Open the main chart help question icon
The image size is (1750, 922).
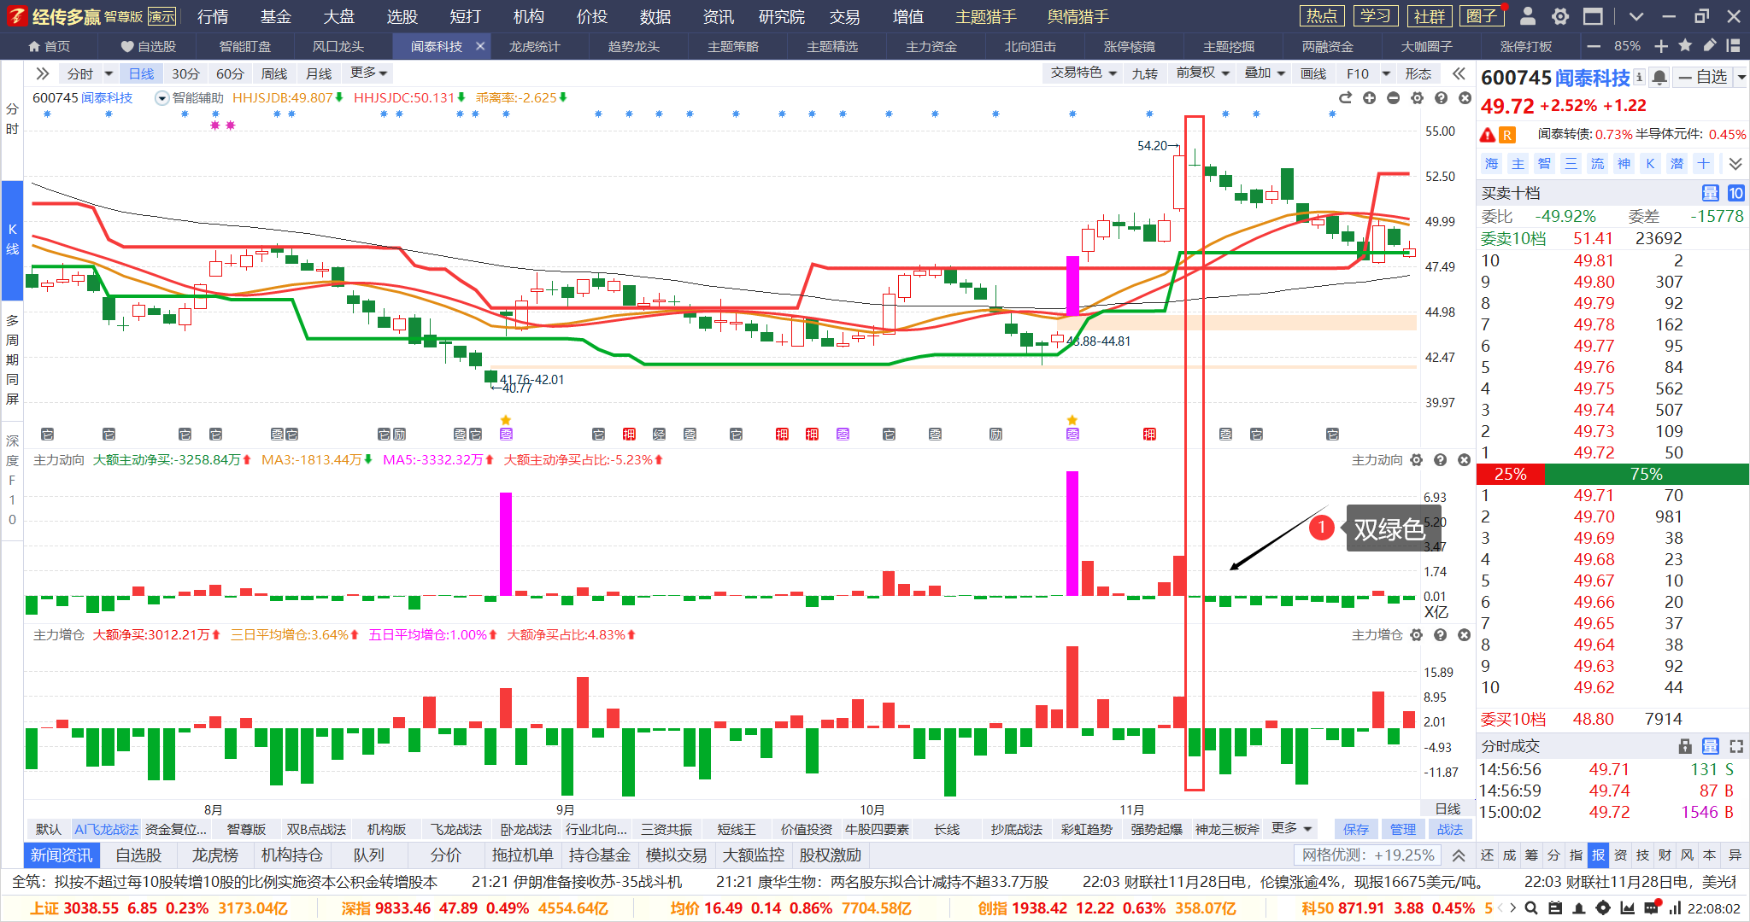[1441, 98]
